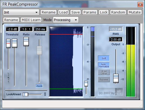The width and height of the screenshot is (145, 110).
Task: Open the Processing mode dropdown
Action: point(66,20)
